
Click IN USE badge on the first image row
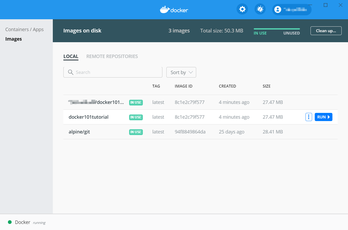(x=136, y=102)
